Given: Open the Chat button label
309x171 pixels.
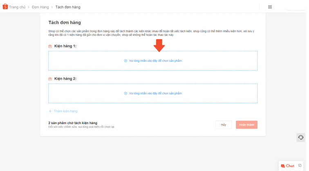Looking at the screenshot, I should (x=290, y=166).
